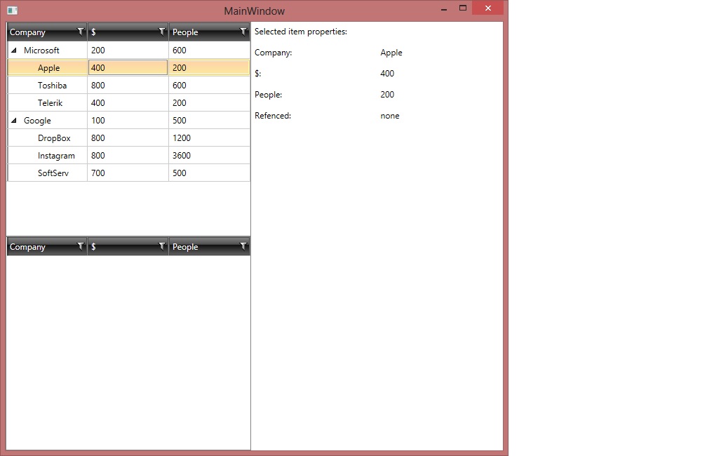Click the 'Apple' value in properties panel
This screenshot has width=707, height=456.
click(x=391, y=53)
